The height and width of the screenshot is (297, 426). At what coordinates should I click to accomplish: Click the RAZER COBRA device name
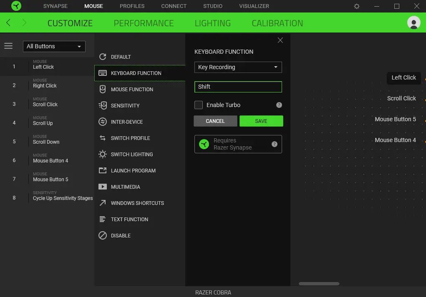pyautogui.click(x=213, y=292)
